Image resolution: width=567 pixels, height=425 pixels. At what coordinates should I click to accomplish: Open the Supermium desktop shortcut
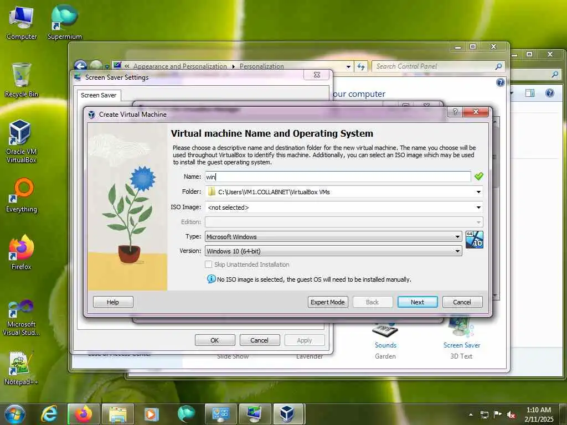(x=64, y=22)
